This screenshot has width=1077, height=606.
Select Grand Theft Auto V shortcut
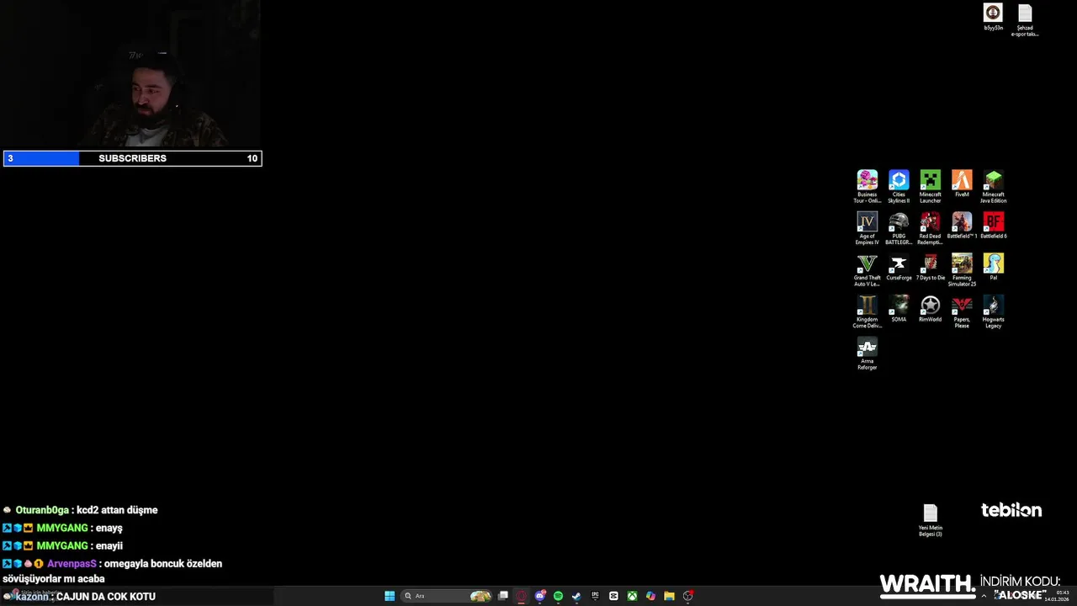coord(867,269)
